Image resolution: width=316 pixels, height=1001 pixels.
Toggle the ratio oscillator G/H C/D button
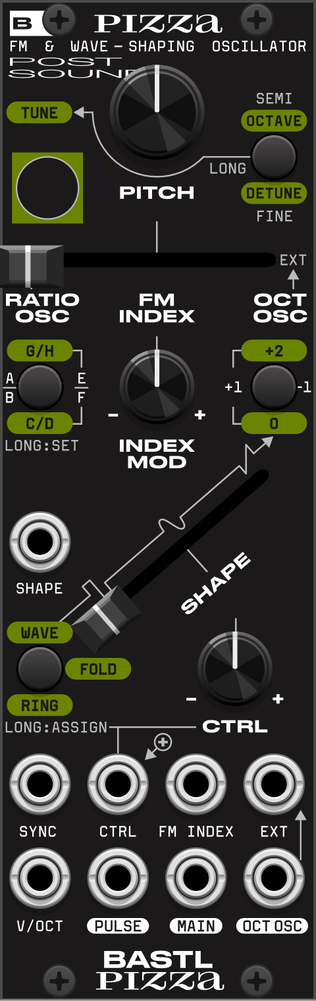click(39, 387)
